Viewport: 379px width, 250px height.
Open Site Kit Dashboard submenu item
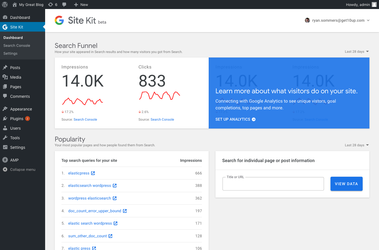coord(13,37)
